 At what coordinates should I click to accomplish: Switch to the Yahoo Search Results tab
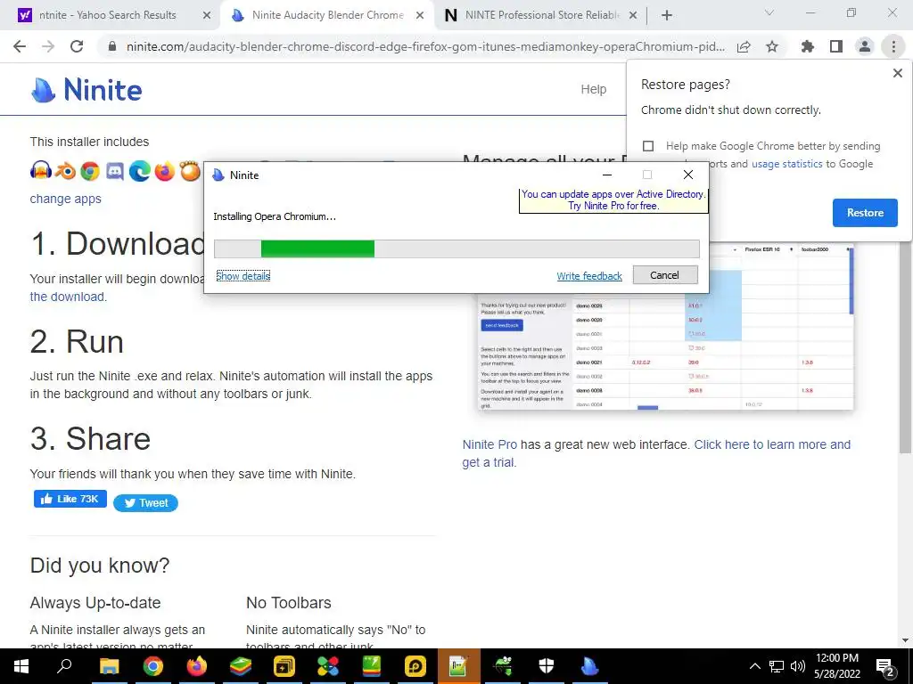pyautogui.click(x=107, y=16)
